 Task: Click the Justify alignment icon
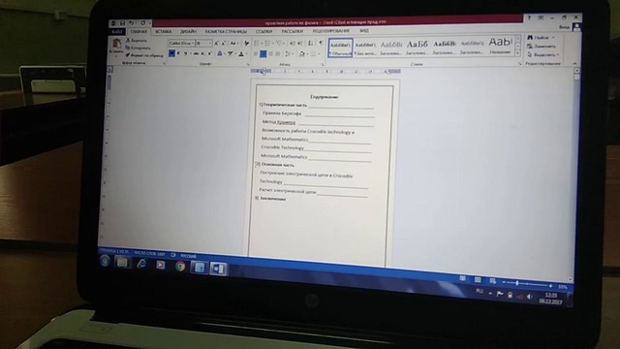(x=278, y=53)
